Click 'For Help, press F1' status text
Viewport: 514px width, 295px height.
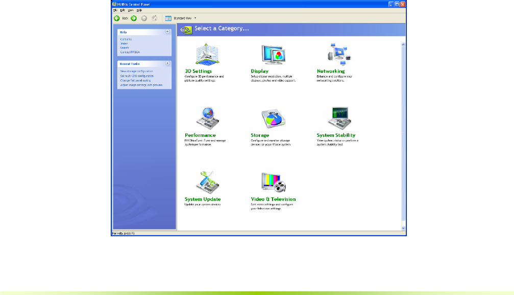coord(123,234)
